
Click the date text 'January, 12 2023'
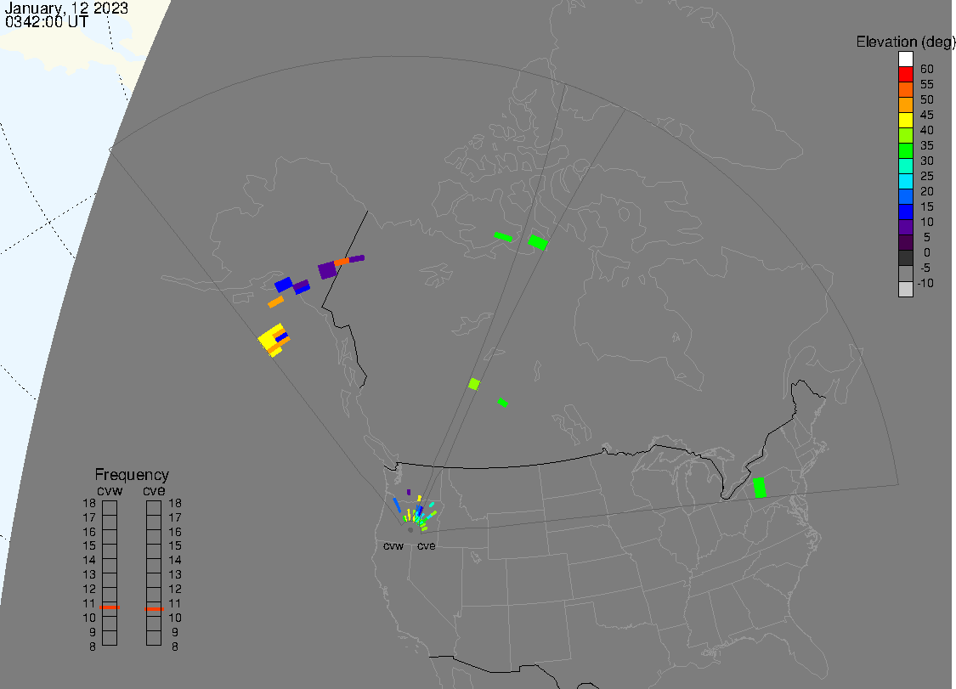[66, 8]
